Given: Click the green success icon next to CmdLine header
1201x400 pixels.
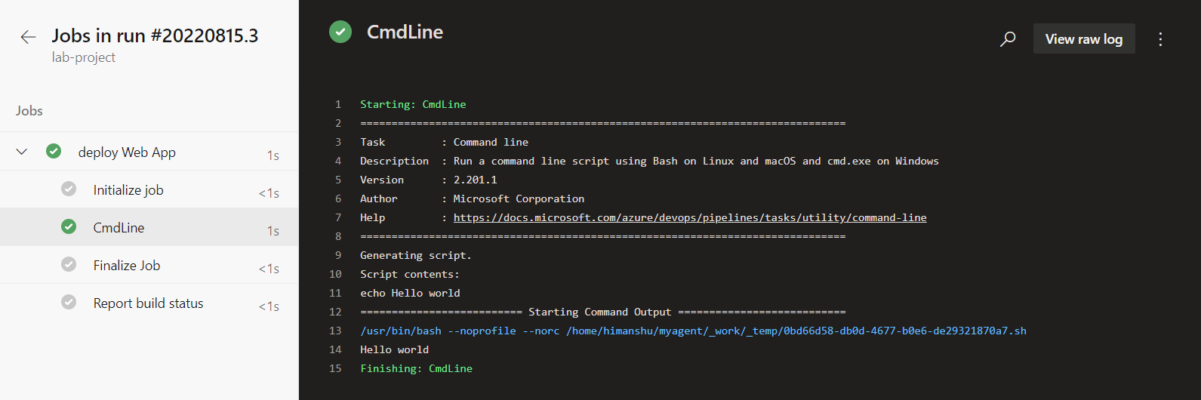Looking at the screenshot, I should pyautogui.click(x=340, y=32).
